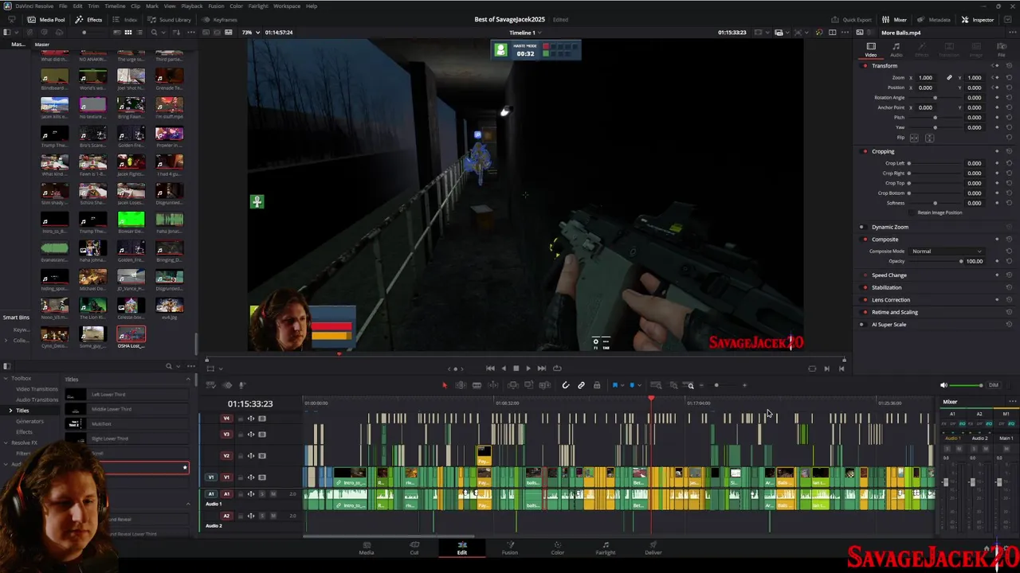Adjust the monitor volume slider

click(x=967, y=385)
